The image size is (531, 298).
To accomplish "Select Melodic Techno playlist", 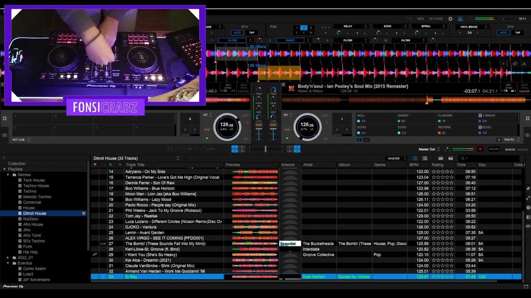I will tap(37, 197).
